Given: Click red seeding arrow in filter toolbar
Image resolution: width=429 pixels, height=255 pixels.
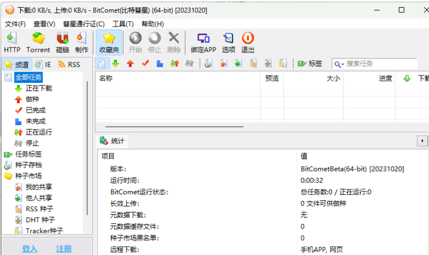Looking at the screenshot, I should [x=130, y=64].
